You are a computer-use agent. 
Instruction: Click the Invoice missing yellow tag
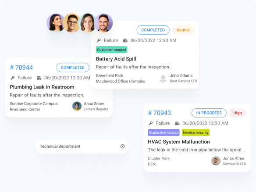click(196, 132)
